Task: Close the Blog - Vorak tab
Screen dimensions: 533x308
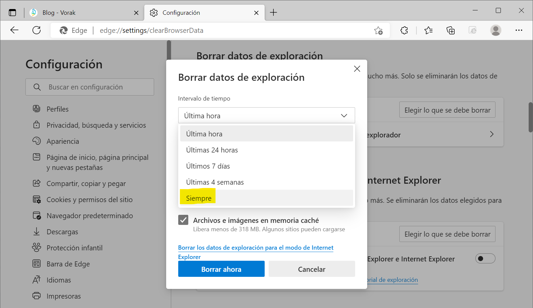Action: click(136, 13)
